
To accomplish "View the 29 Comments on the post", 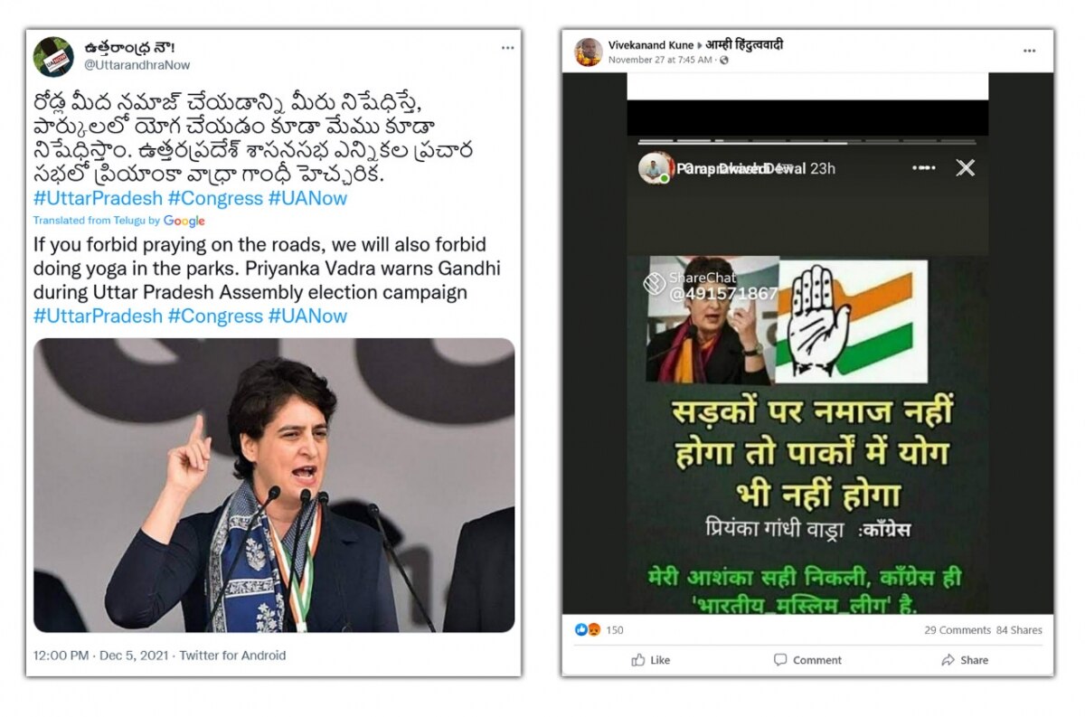I will pos(957,630).
